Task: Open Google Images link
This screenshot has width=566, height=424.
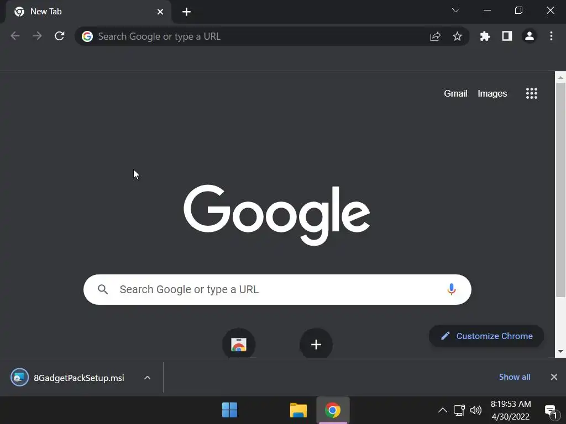Action: (x=492, y=93)
